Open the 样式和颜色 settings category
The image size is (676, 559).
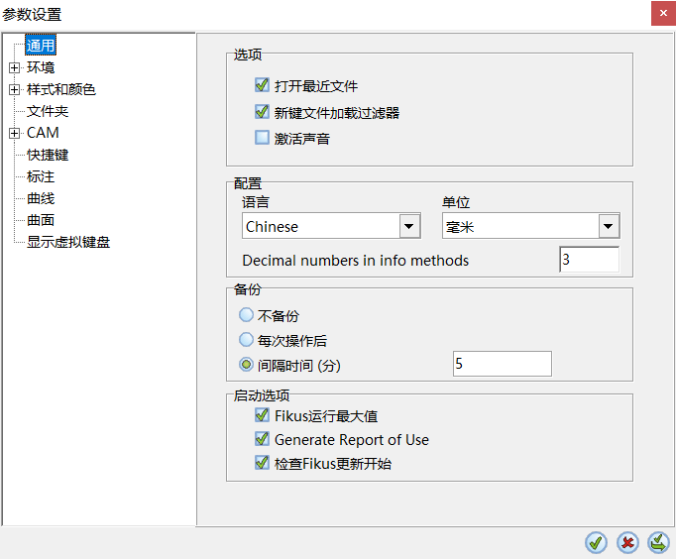click(x=60, y=89)
